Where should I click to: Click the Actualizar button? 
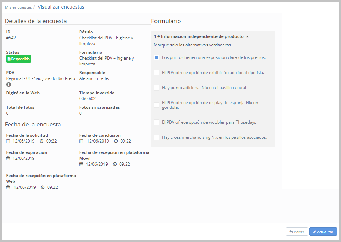[x=323, y=232]
